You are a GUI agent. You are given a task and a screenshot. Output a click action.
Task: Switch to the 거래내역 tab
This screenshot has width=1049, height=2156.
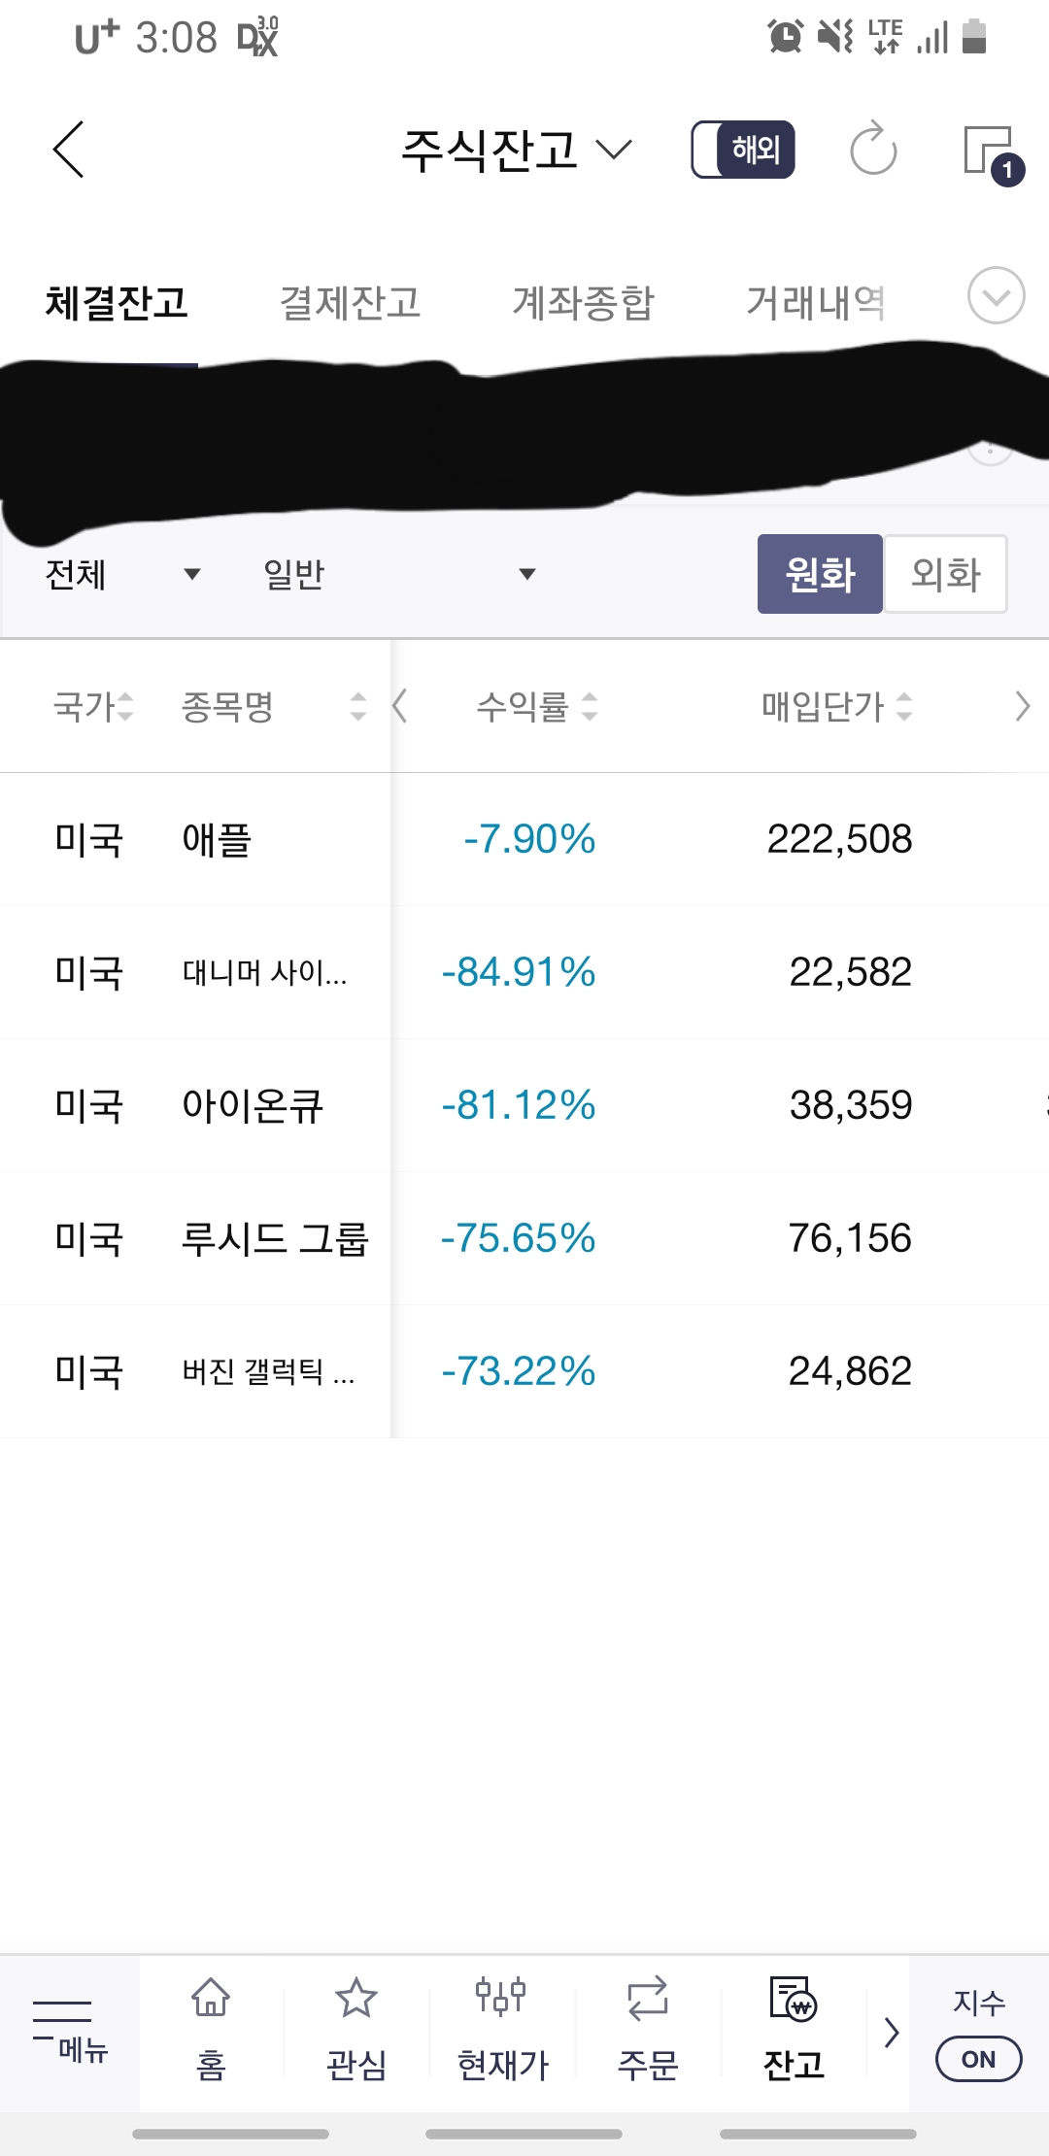tap(816, 302)
